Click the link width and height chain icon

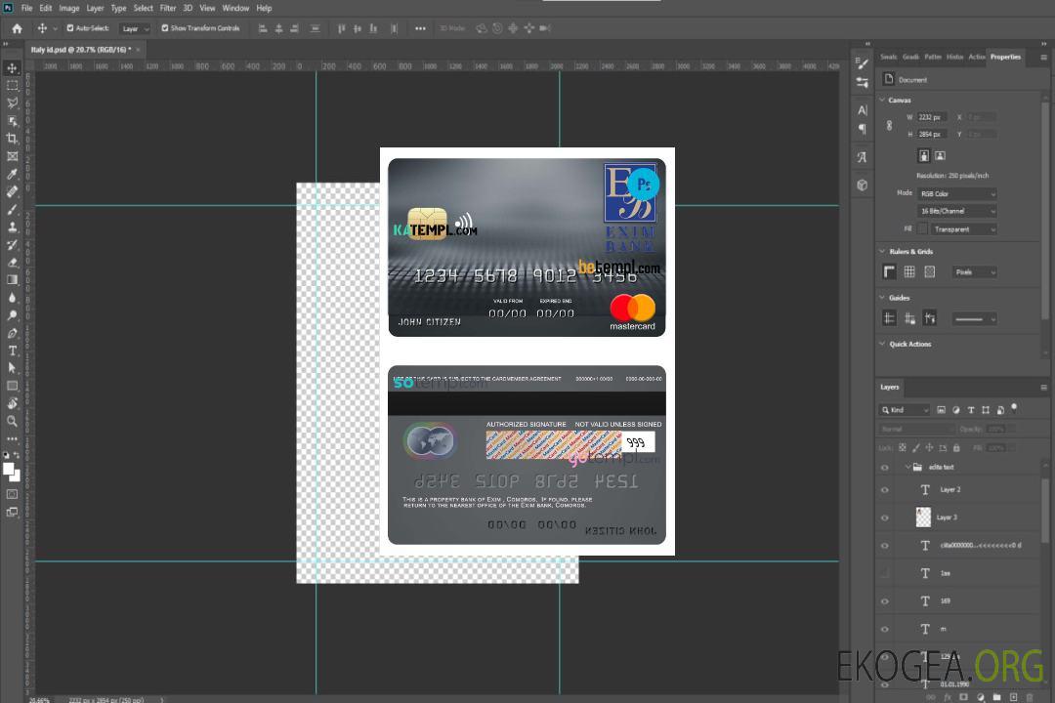pos(889,126)
